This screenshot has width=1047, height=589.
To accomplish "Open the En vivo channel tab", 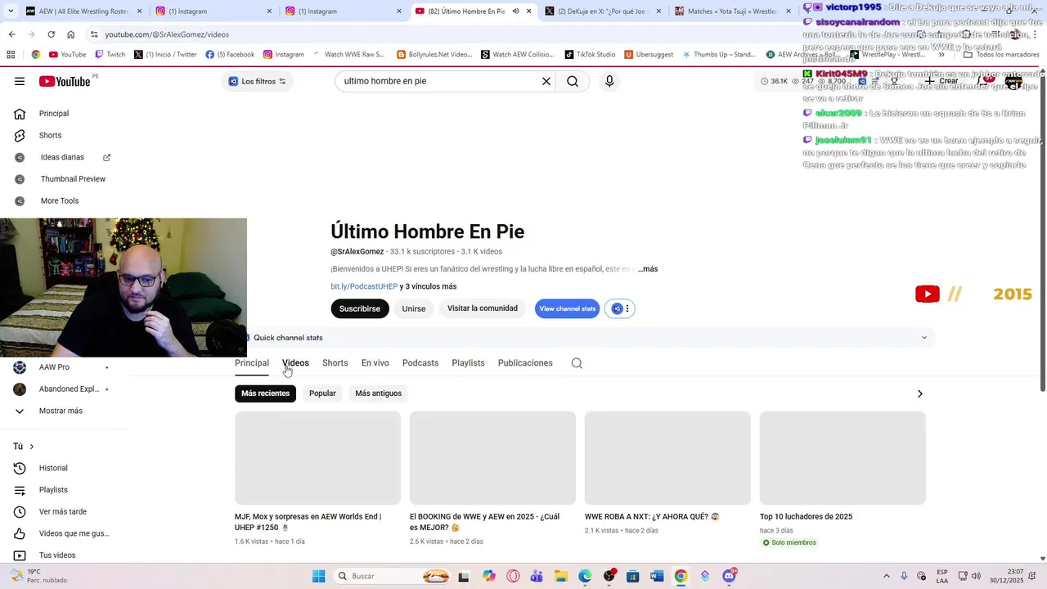I will tap(375, 363).
